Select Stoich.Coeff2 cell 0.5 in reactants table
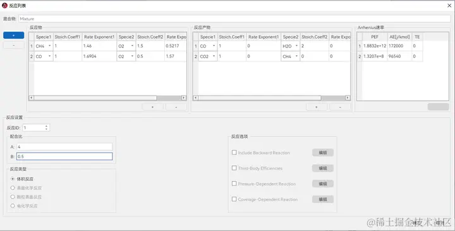 tap(150, 56)
